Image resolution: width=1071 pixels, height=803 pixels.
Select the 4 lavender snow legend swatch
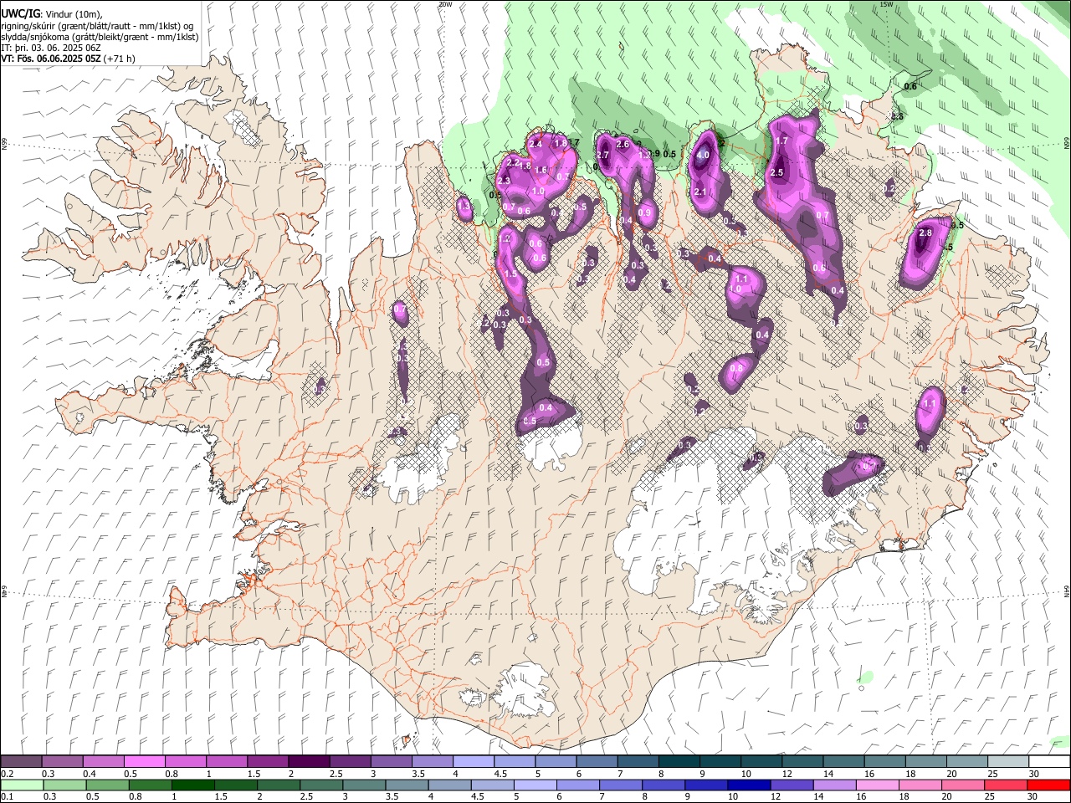[x=474, y=762]
